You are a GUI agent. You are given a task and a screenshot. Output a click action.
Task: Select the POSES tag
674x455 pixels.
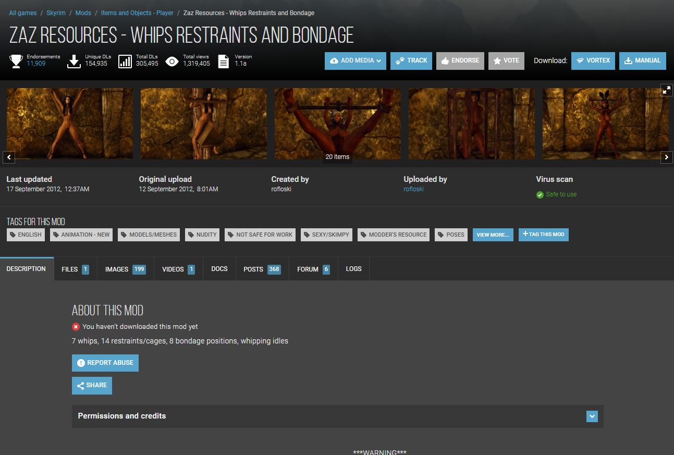coord(451,235)
